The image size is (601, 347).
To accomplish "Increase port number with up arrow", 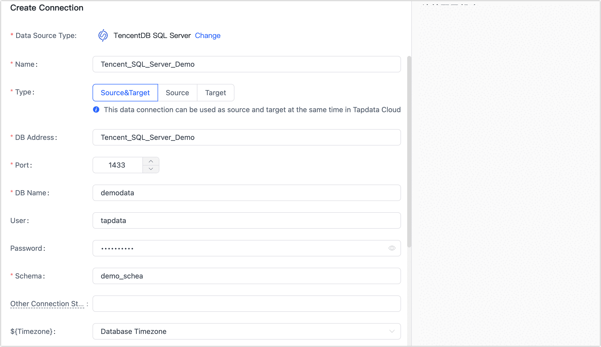I will [151, 161].
